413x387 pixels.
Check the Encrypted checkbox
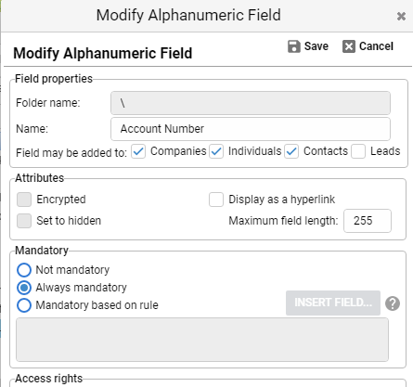(24, 200)
